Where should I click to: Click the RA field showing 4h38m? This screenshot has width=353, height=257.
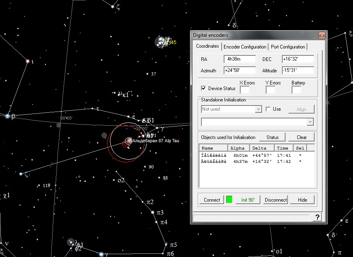pyautogui.click(x=240, y=59)
